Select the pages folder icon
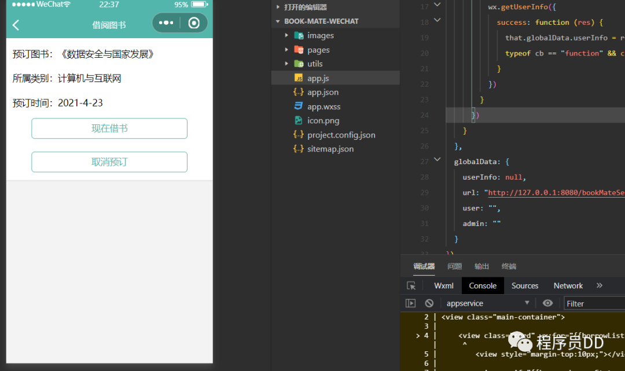625x371 pixels. pyautogui.click(x=299, y=50)
